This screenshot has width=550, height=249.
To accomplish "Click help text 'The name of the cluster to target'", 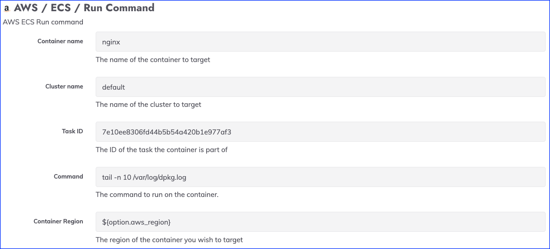I will click(149, 104).
